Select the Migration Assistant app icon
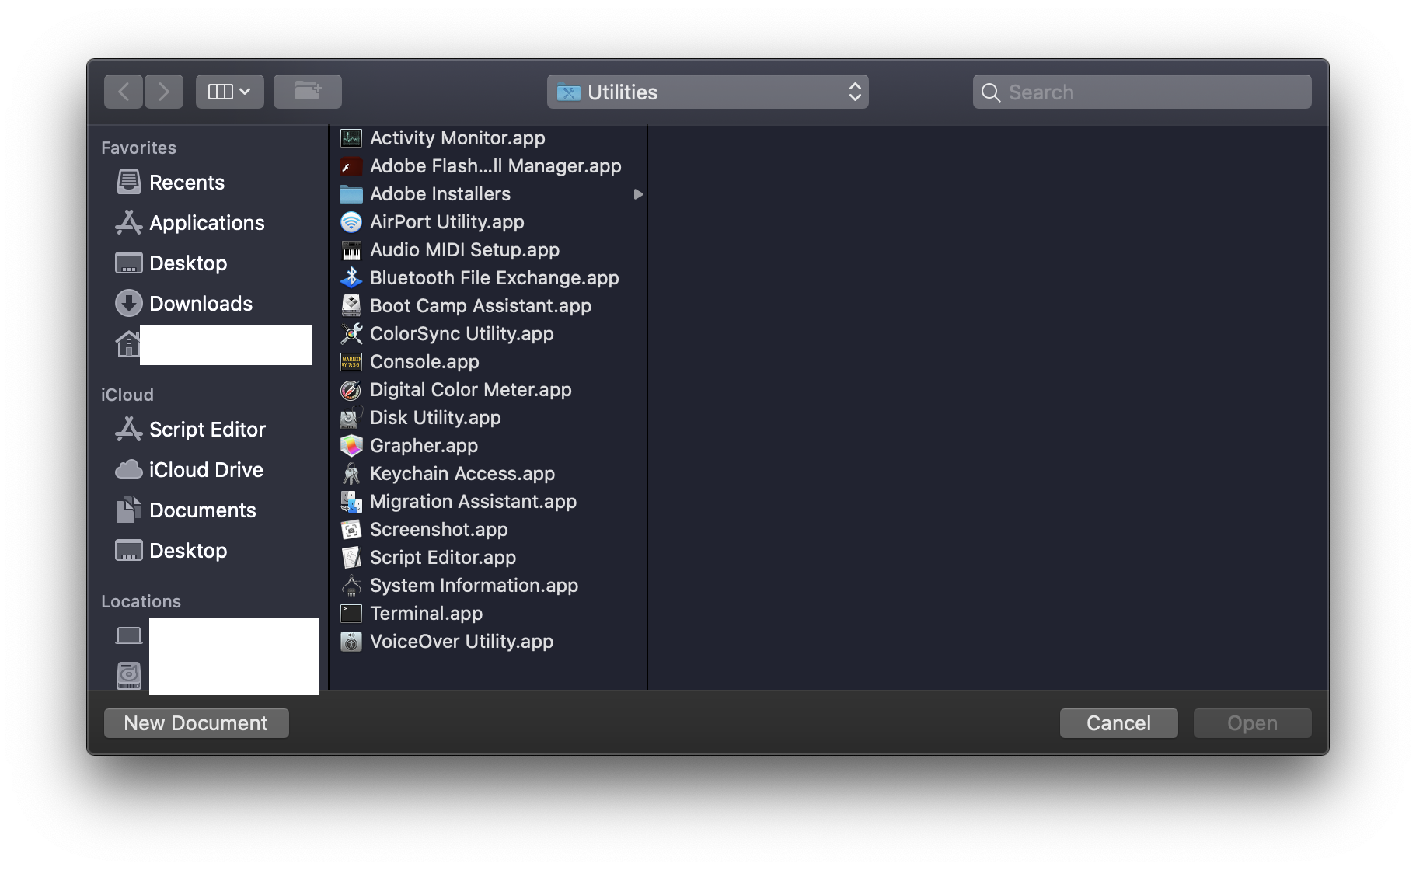 point(351,502)
